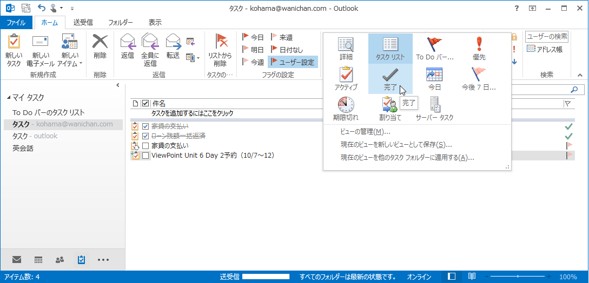Flag the task for 明日
589x283 pixels.
(253, 50)
